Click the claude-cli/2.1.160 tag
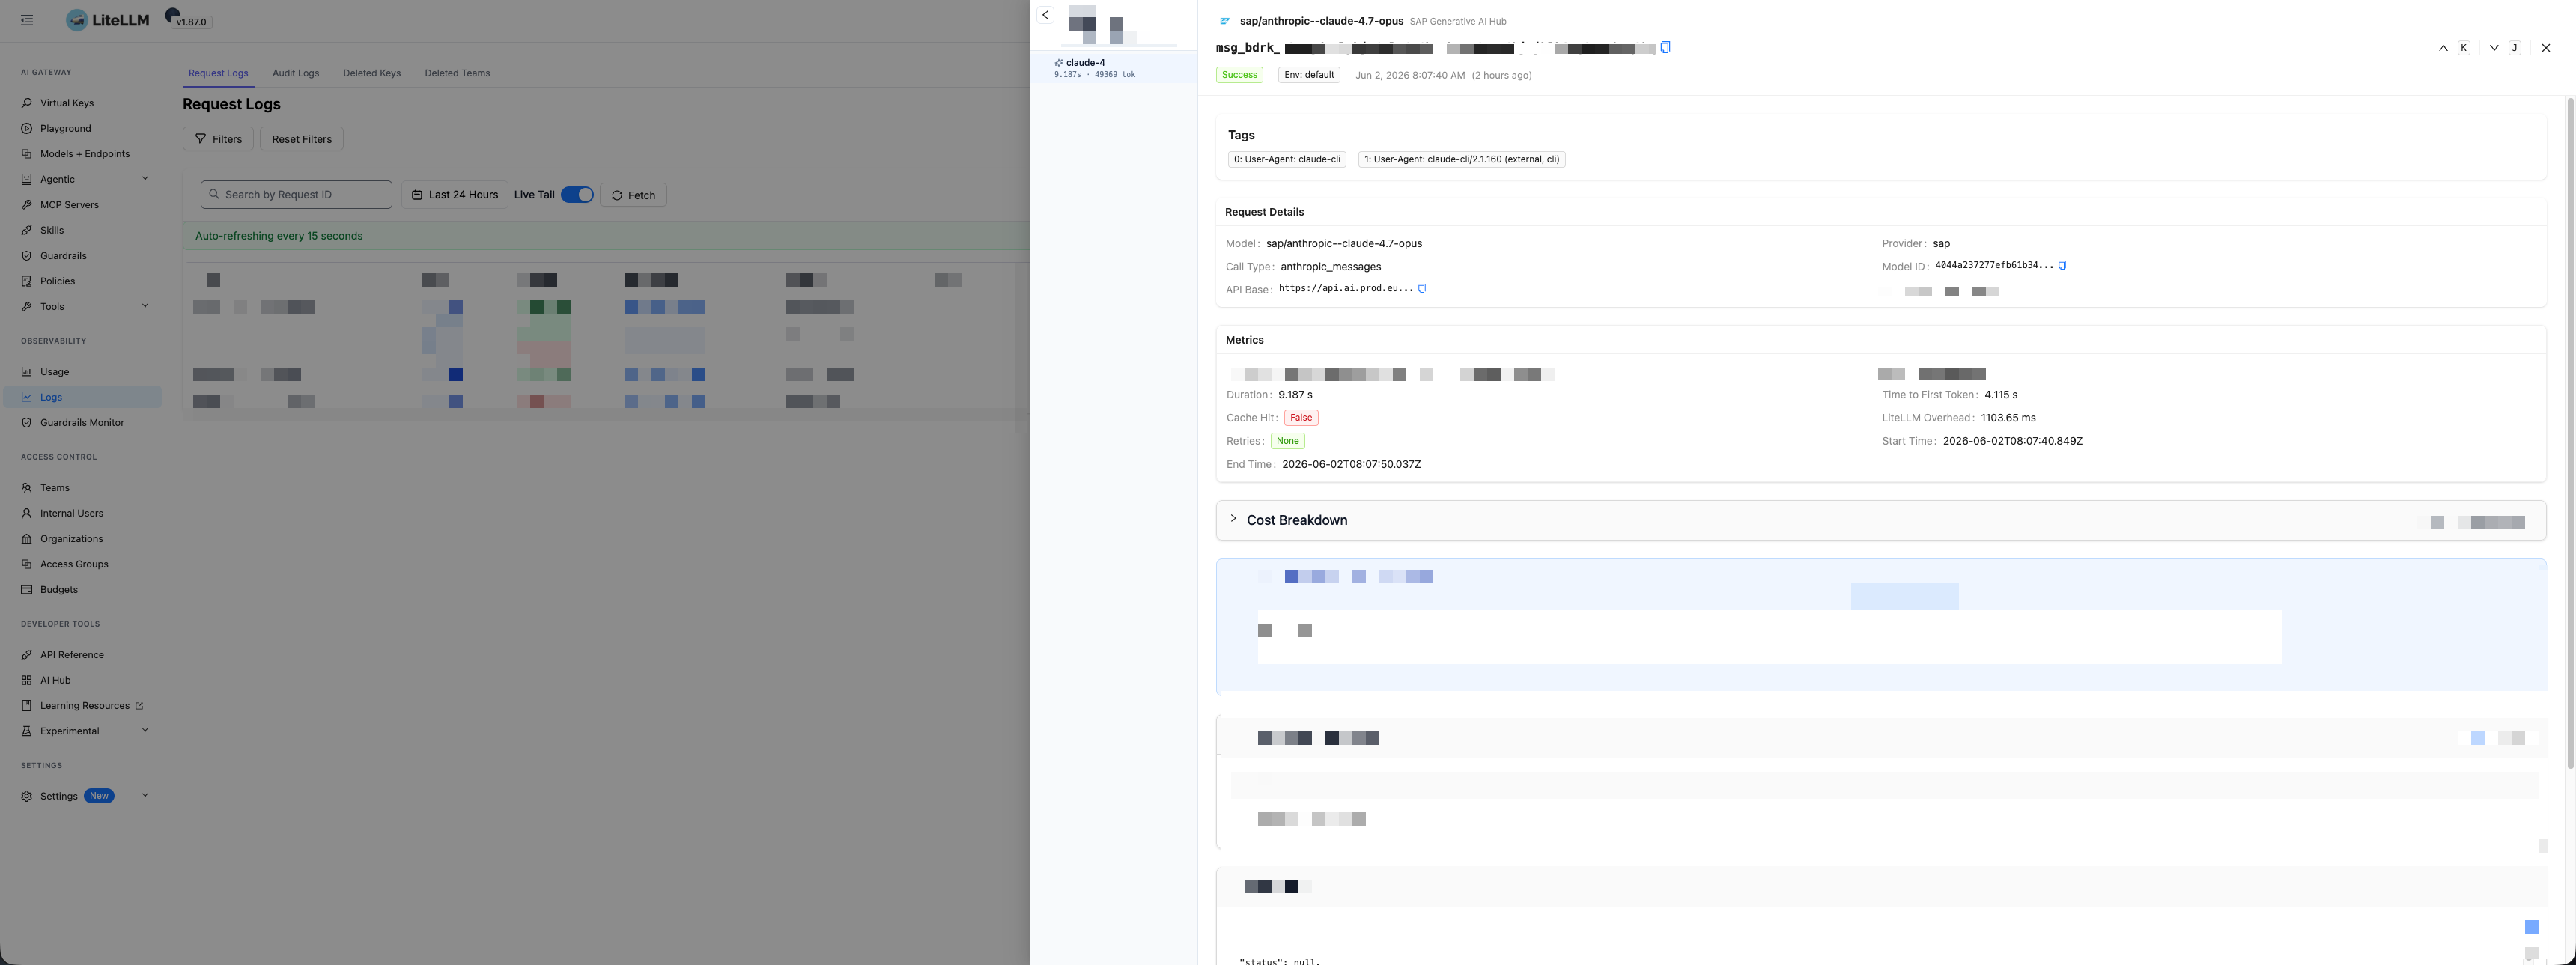 coord(1462,159)
